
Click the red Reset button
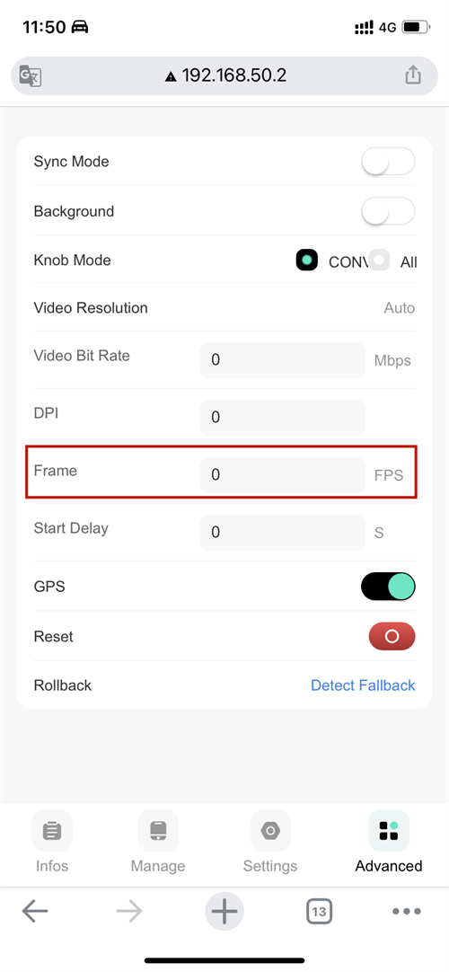click(392, 637)
